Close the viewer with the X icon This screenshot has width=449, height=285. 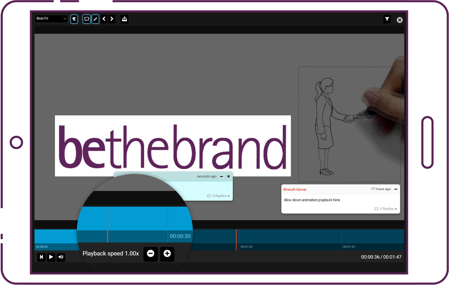(400, 20)
